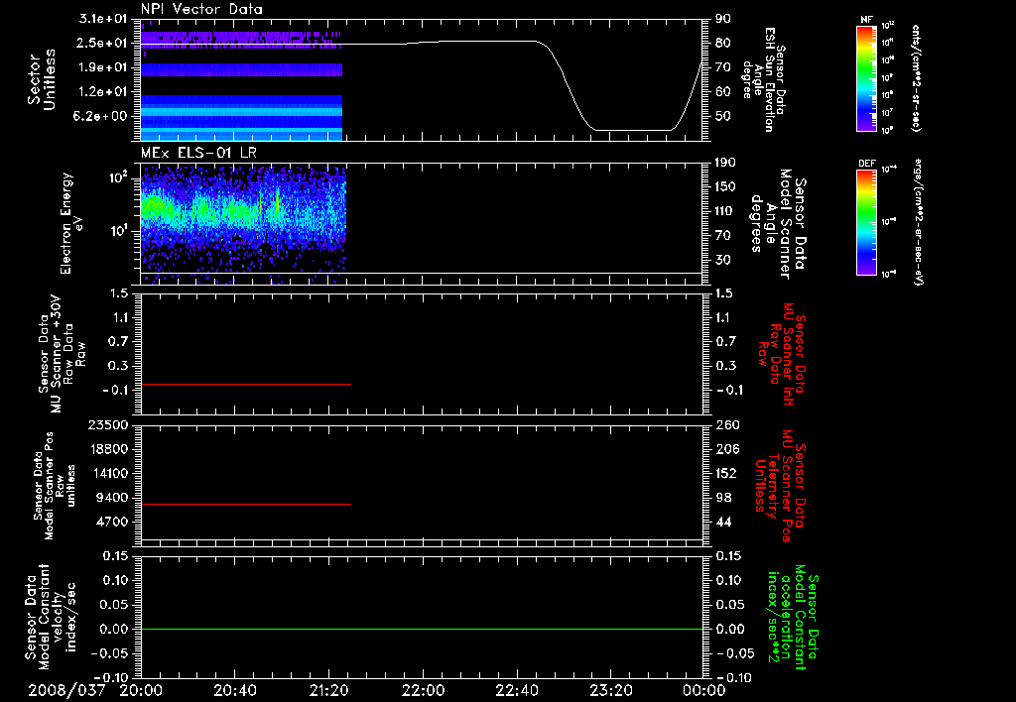Click the 22:40 time tick label
This screenshot has height=702, width=1016.
[517, 691]
